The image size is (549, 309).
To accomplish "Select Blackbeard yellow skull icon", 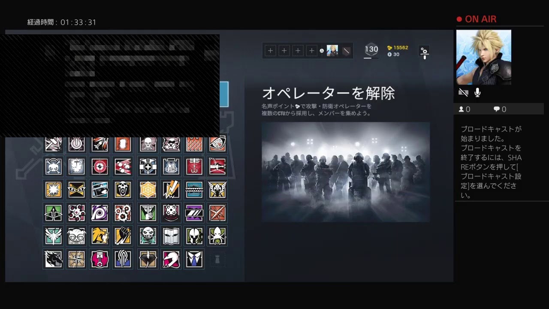I will pyautogui.click(x=123, y=190).
